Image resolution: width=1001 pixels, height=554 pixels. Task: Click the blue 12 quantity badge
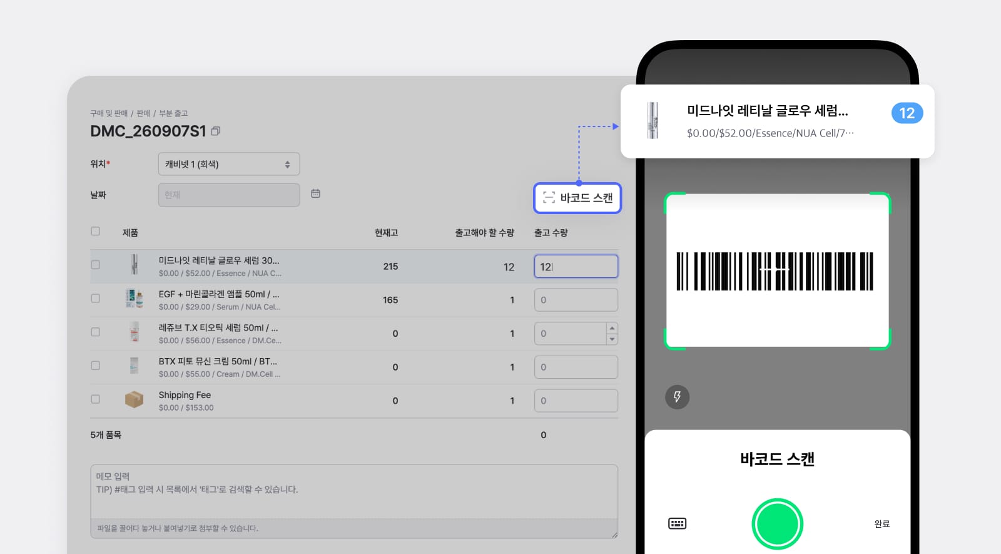tap(907, 113)
